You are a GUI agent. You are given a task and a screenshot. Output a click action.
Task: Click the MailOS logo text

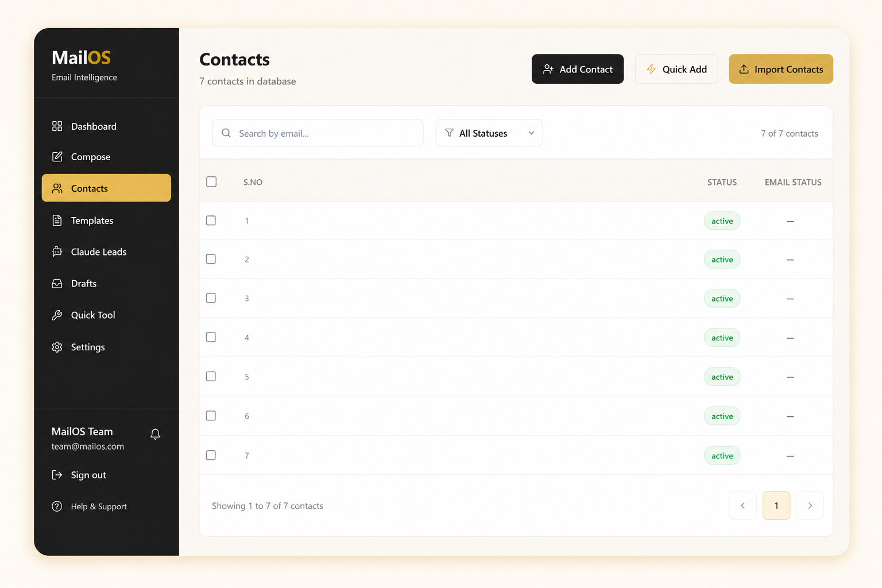pyautogui.click(x=81, y=57)
